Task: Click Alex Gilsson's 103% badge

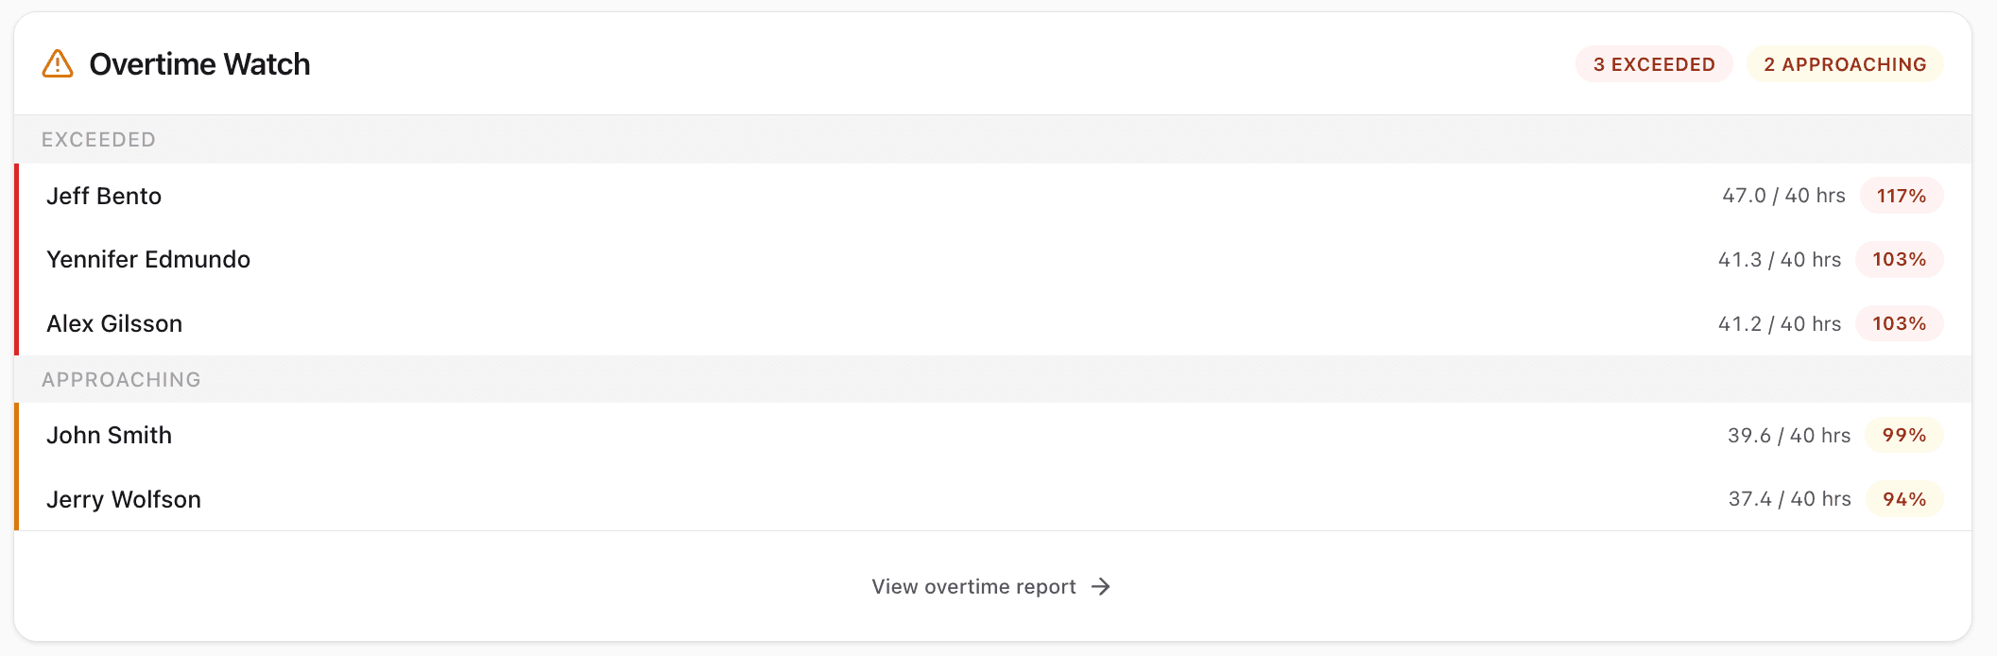Action: pyautogui.click(x=1899, y=324)
